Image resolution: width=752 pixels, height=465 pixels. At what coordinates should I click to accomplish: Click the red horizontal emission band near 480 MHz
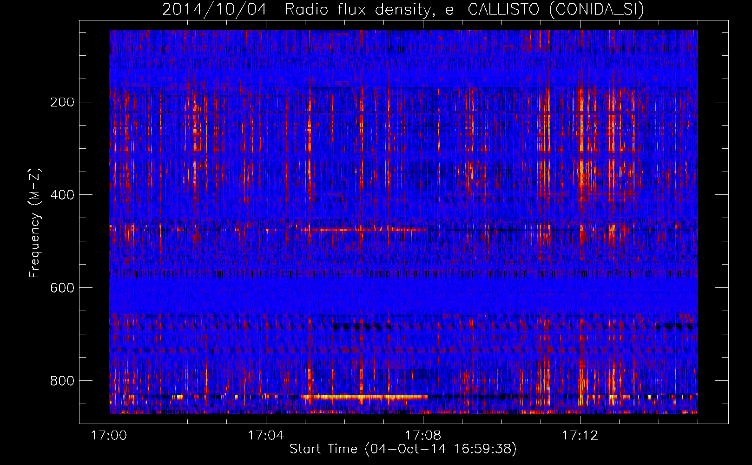(364, 230)
